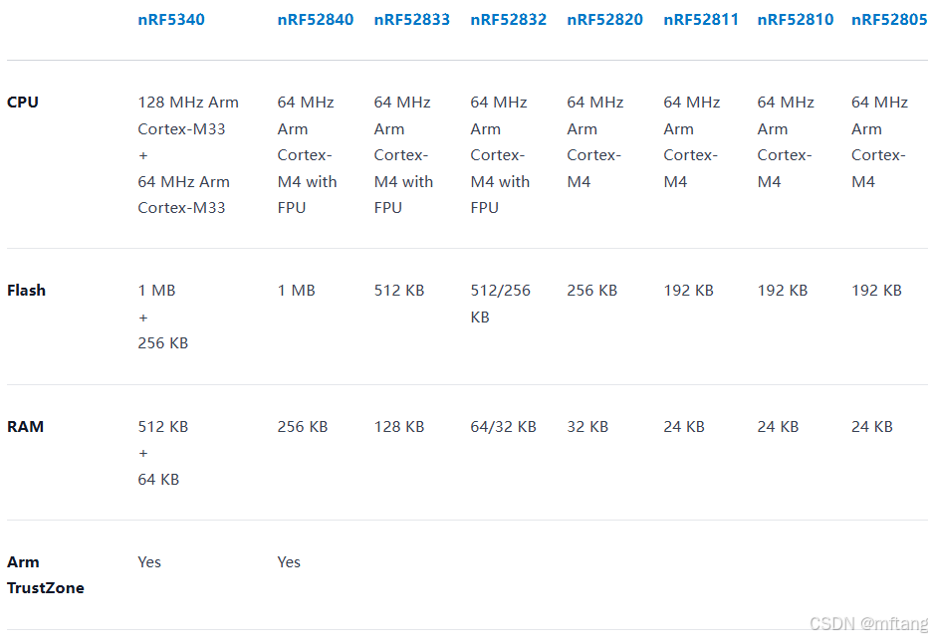Open the nRF52832 product link

(508, 20)
